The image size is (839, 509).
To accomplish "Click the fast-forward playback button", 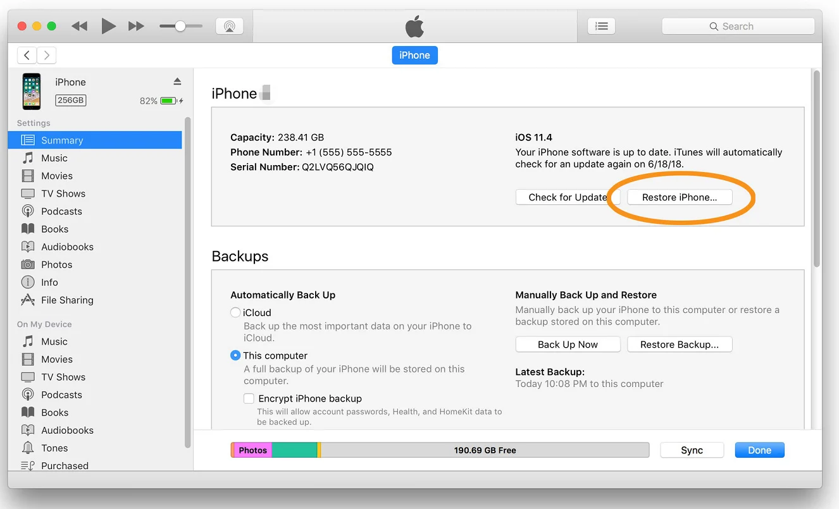I will point(136,26).
